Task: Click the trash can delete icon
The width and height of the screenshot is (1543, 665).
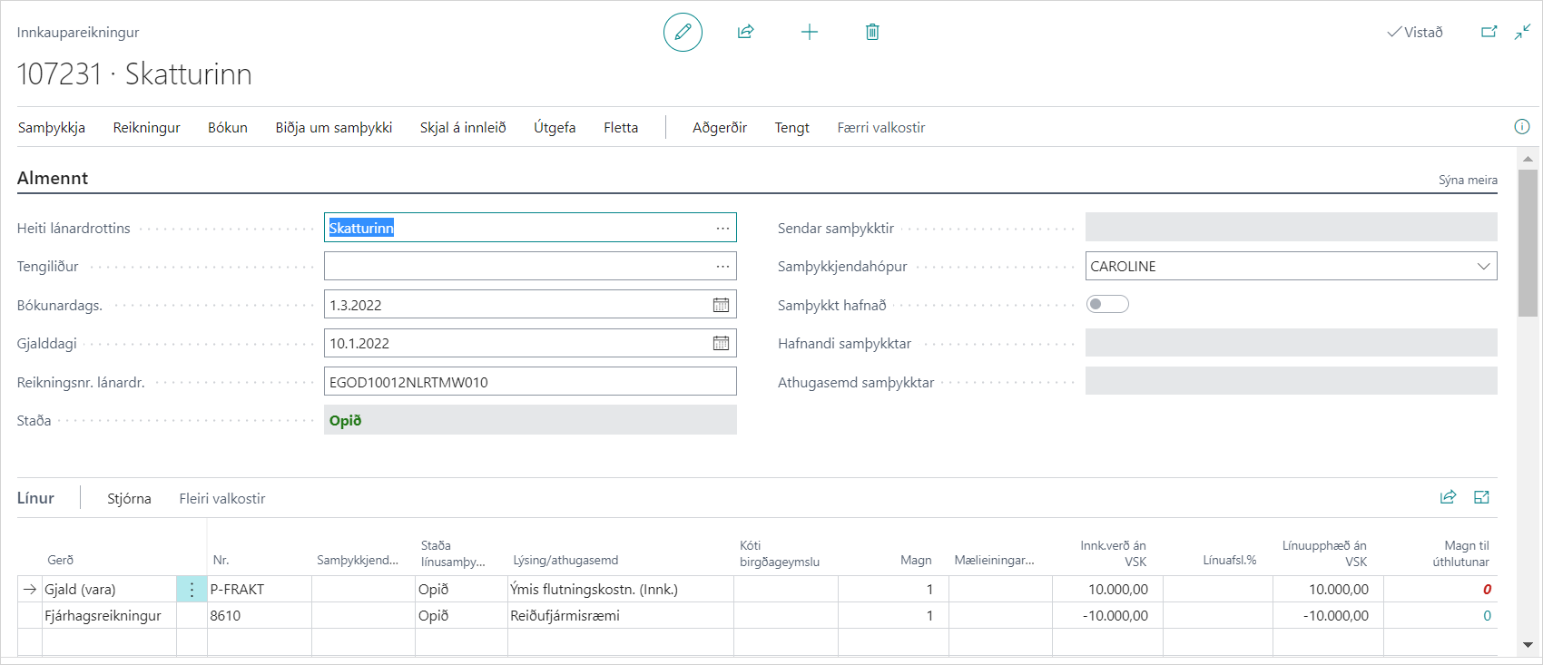Action: click(x=872, y=33)
